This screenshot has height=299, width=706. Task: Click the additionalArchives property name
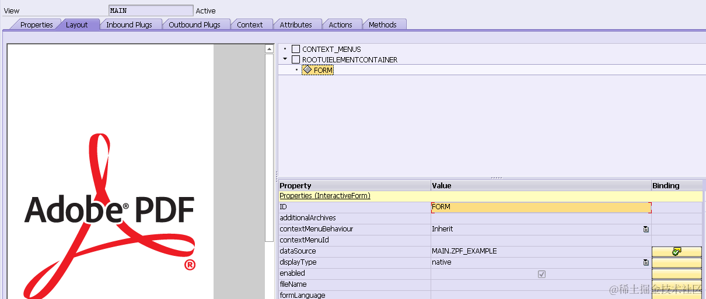tap(307, 218)
